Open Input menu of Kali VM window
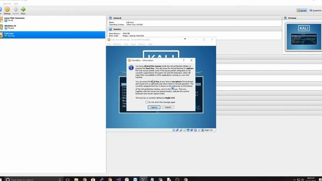The image size is (322, 181). [133, 44]
